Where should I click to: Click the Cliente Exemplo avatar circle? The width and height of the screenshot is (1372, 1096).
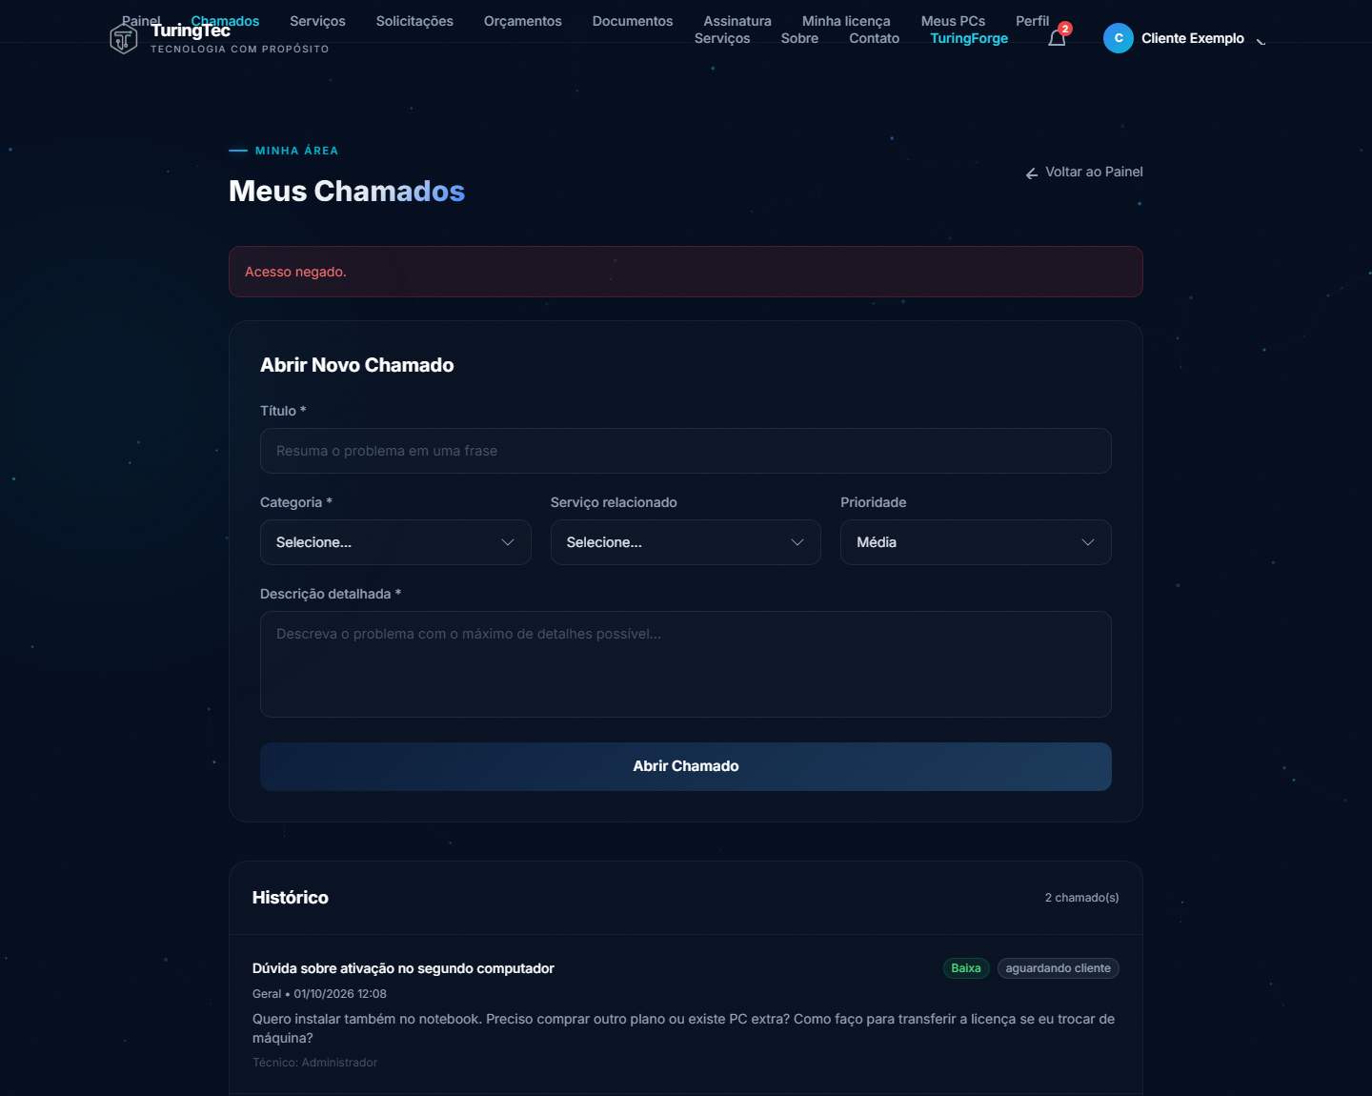click(x=1119, y=38)
